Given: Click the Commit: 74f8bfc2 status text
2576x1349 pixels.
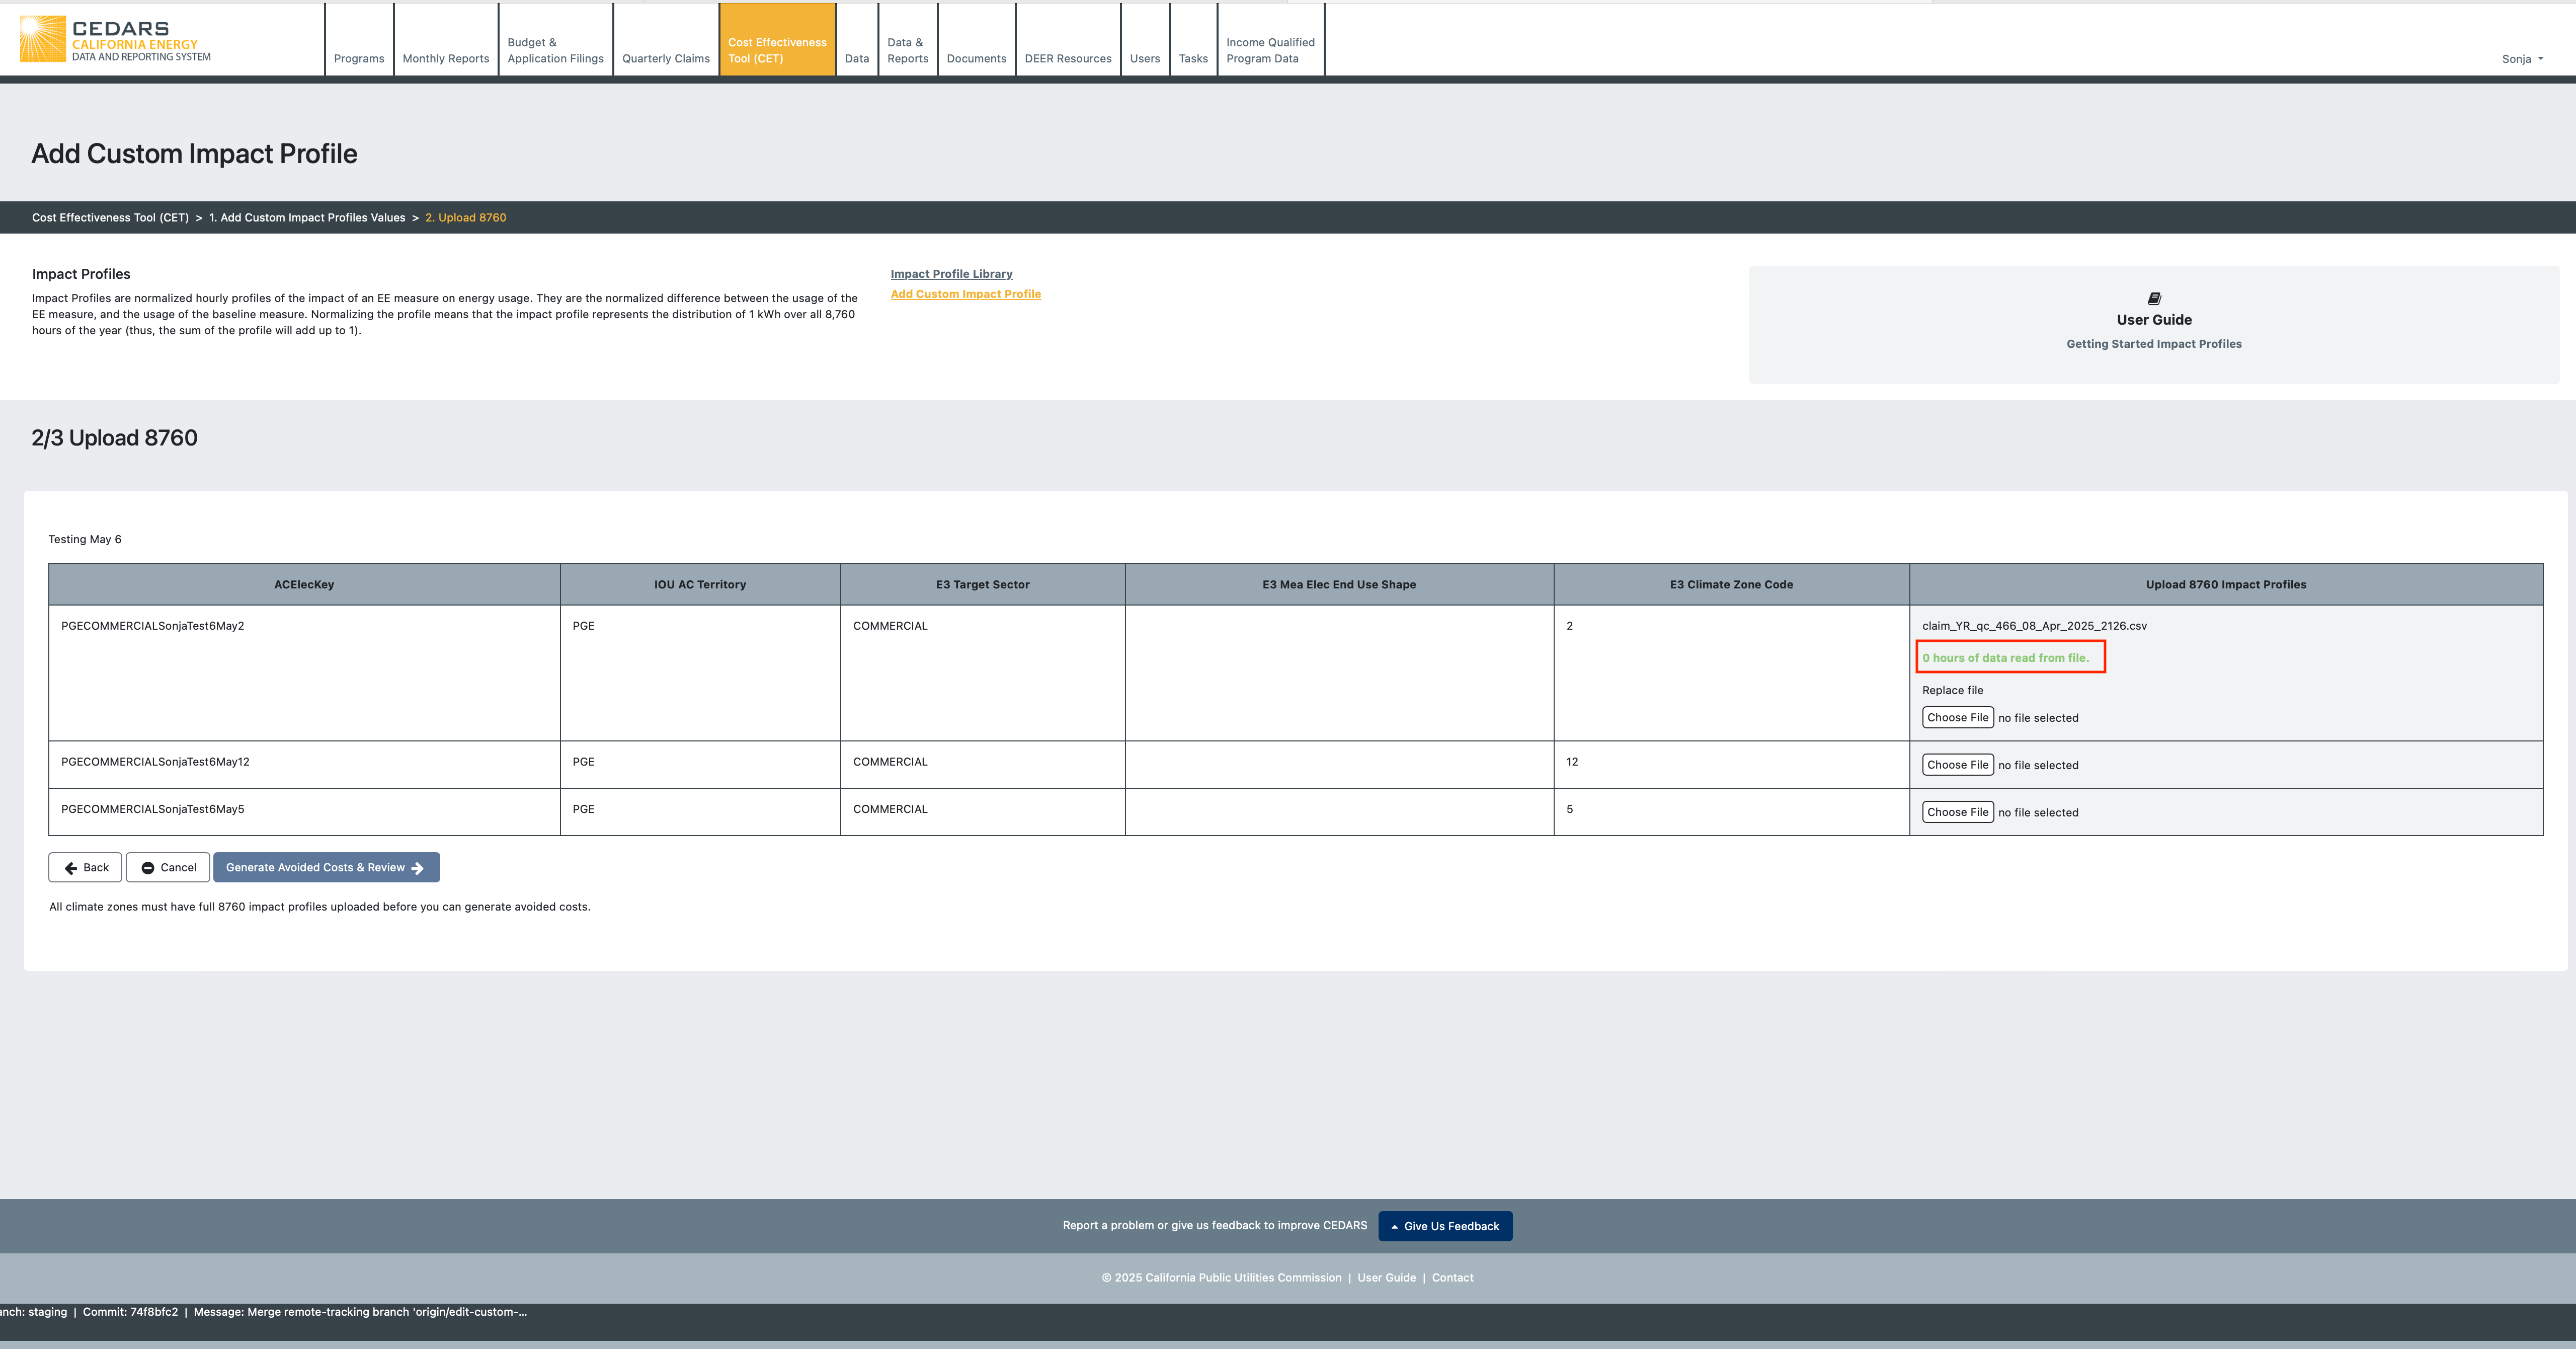Looking at the screenshot, I should [x=130, y=1312].
